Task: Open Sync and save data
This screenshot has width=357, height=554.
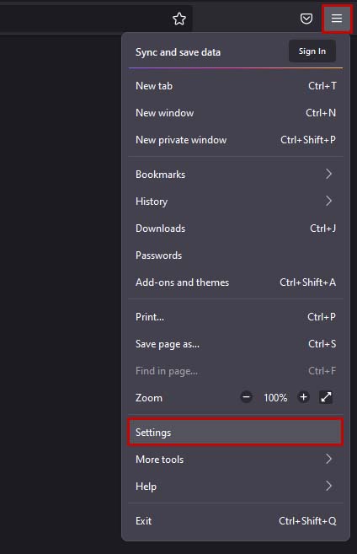Action: tap(178, 52)
